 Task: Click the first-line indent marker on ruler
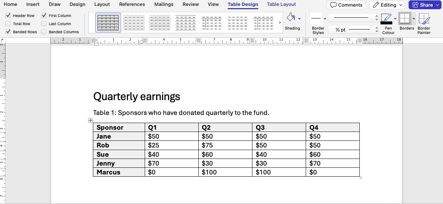(x=96, y=39)
